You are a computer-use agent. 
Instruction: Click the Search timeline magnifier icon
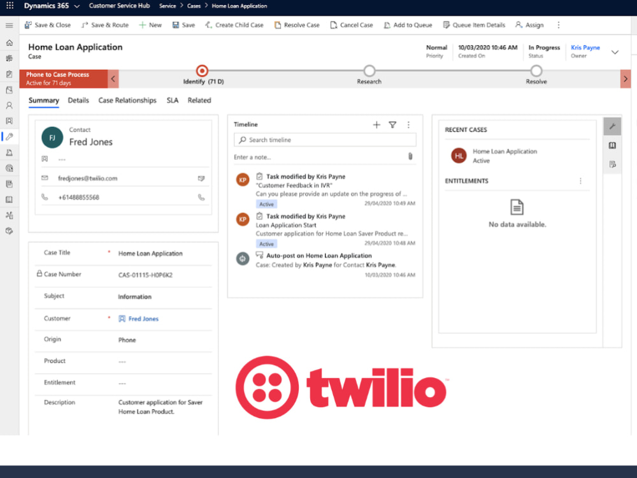tap(243, 139)
